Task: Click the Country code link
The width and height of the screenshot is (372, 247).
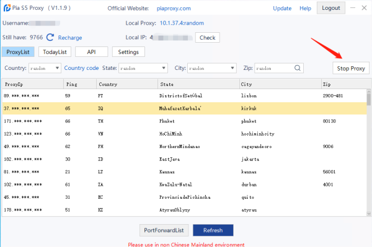Action: point(81,68)
